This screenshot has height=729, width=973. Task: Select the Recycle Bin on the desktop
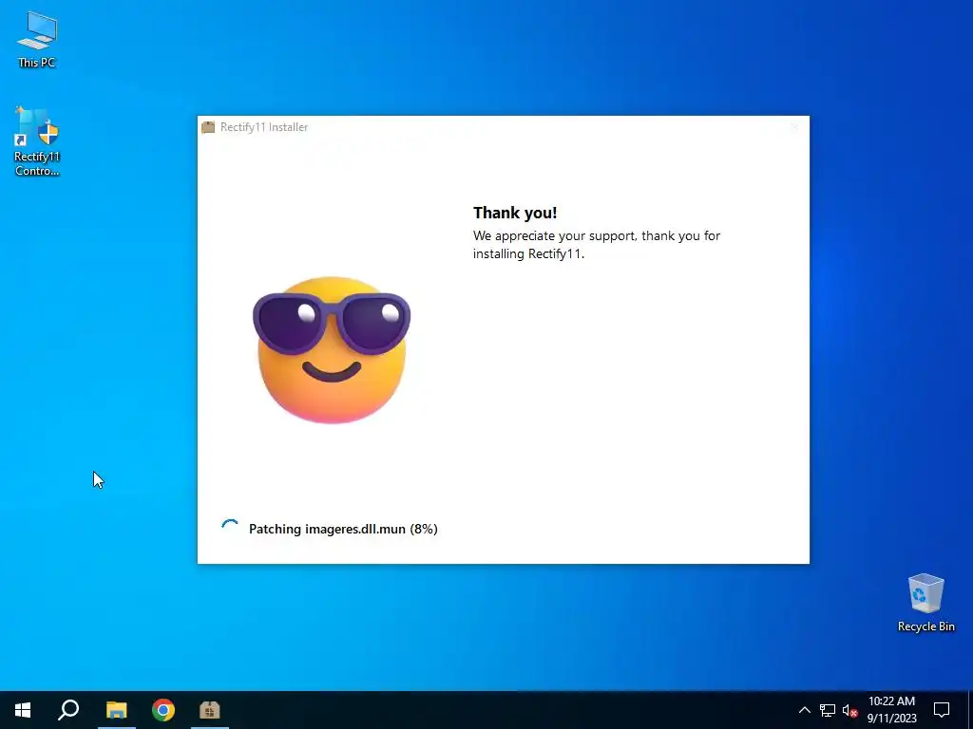point(925,603)
